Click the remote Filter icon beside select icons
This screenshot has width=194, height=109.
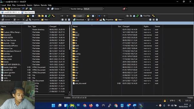click(157, 20)
